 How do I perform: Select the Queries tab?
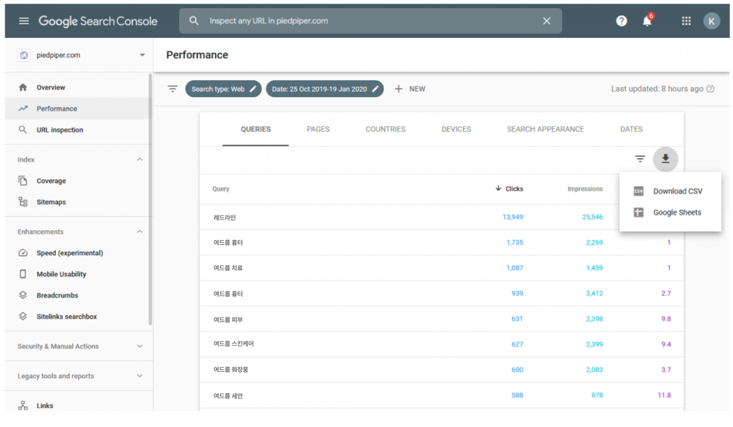coord(255,129)
